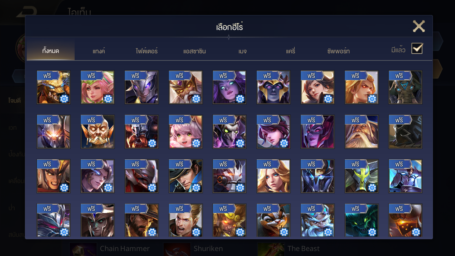Select the raccoon panda hero portrait
The image size is (455, 256).
(273, 220)
